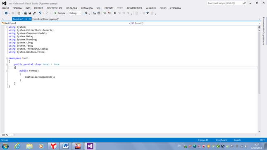
Task: Click the editor vertical scrollbar
Action: pyautogui.click(x=259, y=63)
